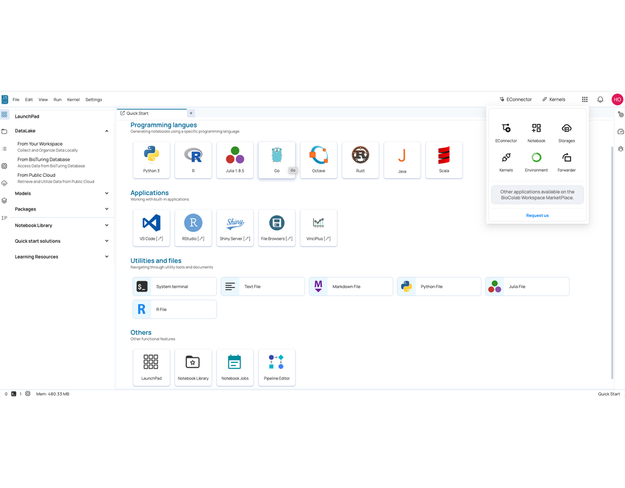
Task: Open the Go programming language card
Action: (x=276, y=160)
